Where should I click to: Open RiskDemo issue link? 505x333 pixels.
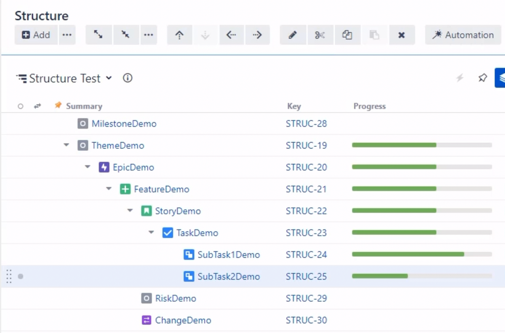click(175, 299)
